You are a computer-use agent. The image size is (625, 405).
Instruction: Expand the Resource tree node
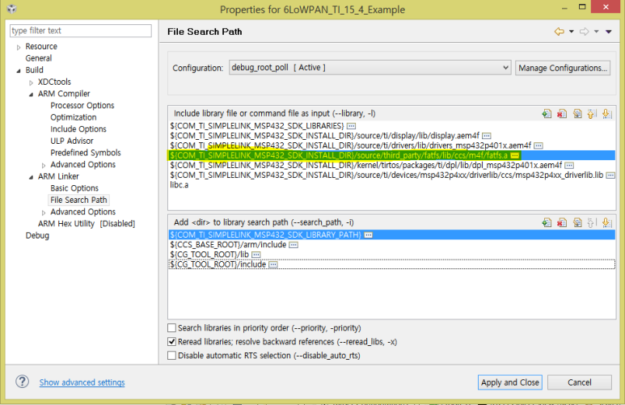pyautogui.click(x=19, y=47)
